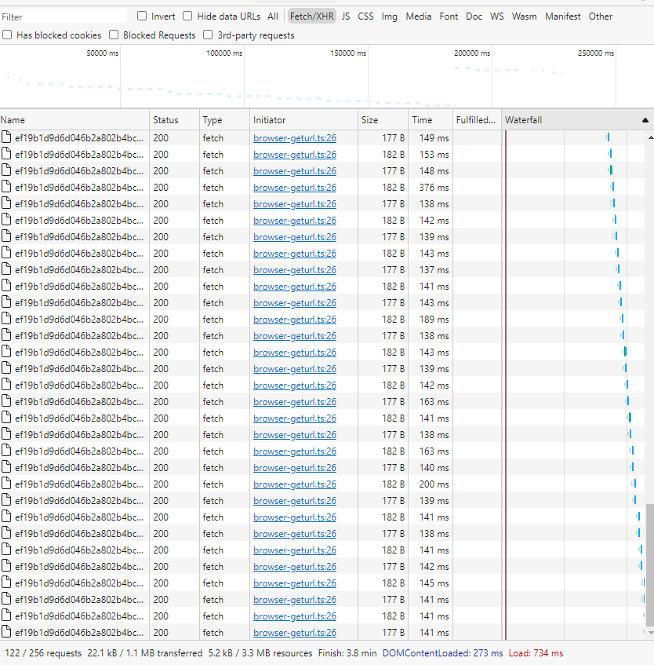Select the Other resource filter

tap(600, 16)
